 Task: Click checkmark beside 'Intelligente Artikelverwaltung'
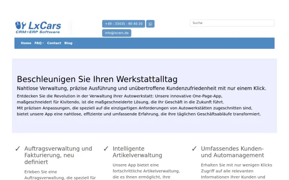tap(106, 149)
